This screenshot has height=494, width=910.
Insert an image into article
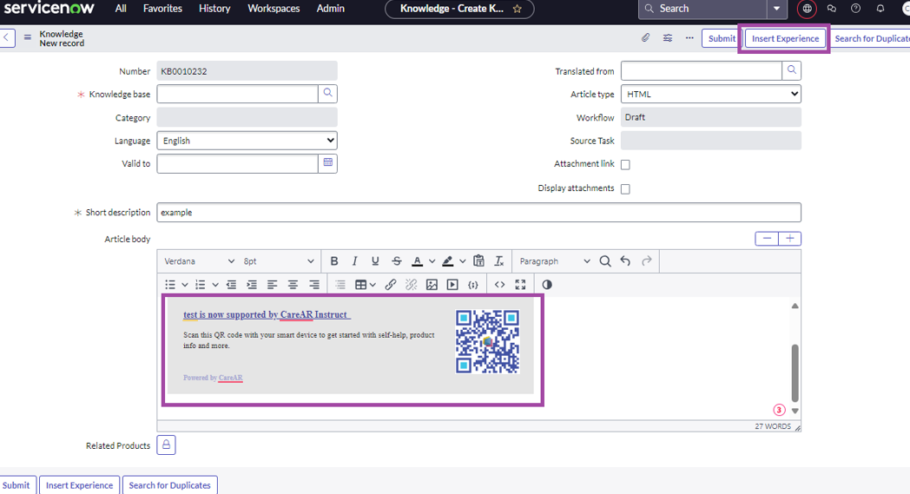click(432, 285)
